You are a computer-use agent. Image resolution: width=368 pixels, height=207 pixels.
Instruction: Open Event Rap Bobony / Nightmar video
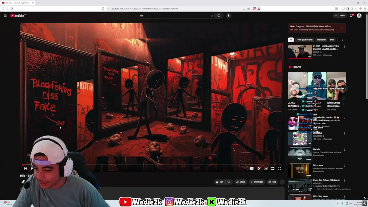[300, 186]
